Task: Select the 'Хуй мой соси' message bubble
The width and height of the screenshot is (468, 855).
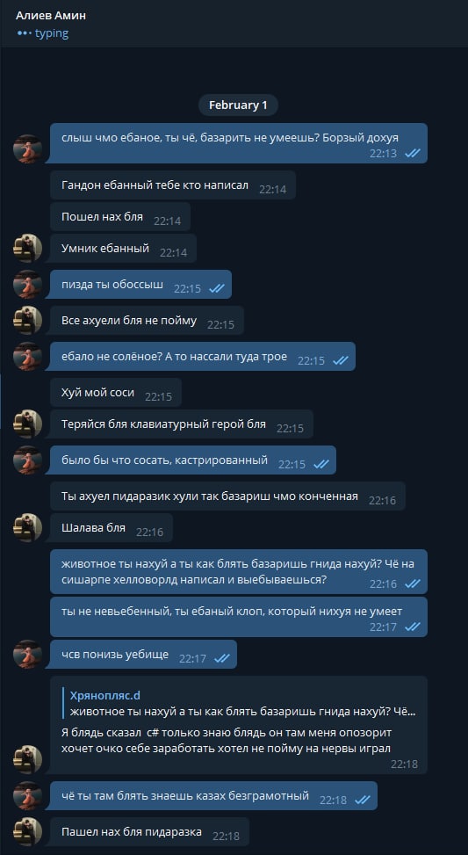Action: click(x=116, y=392)
